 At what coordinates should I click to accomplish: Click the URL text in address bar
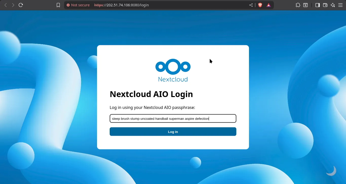[x=122, y=5]
